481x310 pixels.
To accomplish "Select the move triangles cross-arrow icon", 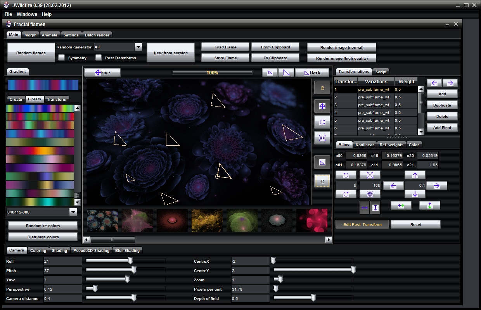I will (x=322, y=106).
